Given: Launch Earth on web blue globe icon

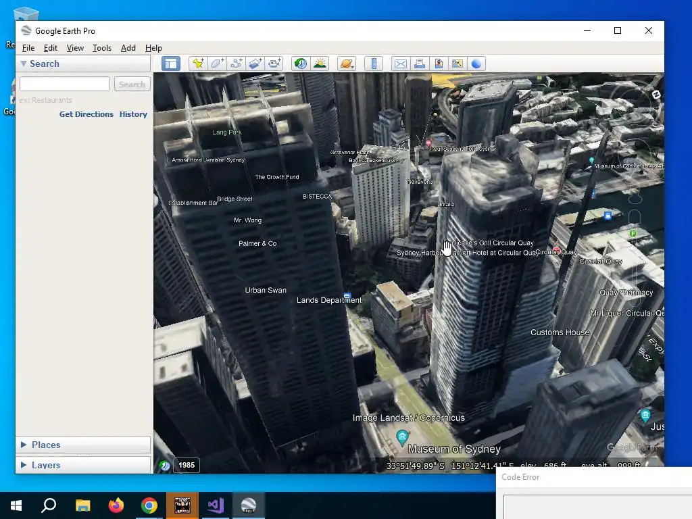Looking at the screenshot, I should point(476,64).
